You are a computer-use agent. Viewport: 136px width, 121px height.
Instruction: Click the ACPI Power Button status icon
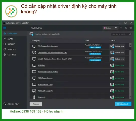click(112, 78)
